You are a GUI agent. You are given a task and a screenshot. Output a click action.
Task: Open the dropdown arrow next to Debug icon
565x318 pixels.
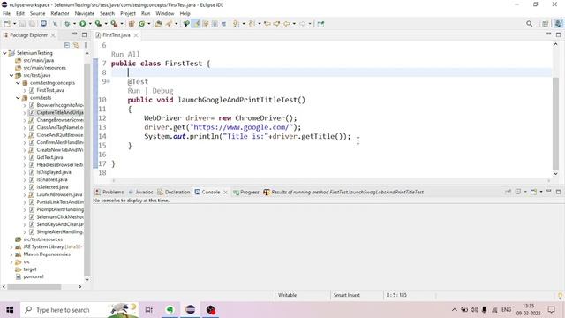(74, 24)
